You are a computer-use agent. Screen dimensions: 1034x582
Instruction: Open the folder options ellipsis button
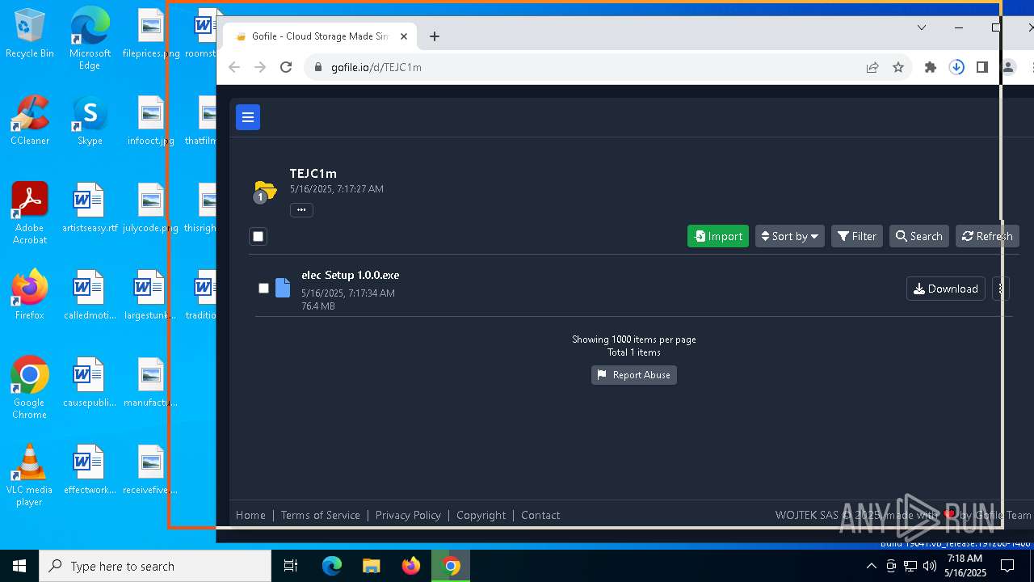301,210
